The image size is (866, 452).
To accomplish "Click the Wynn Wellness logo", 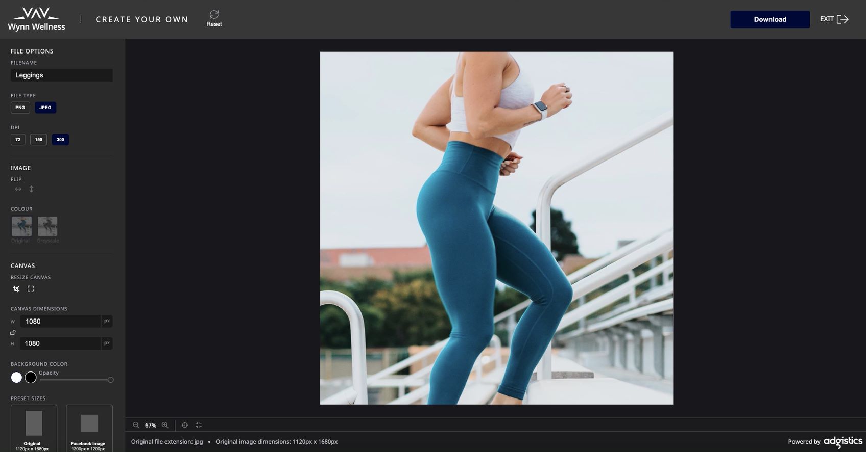I will (x=36, y=19).
